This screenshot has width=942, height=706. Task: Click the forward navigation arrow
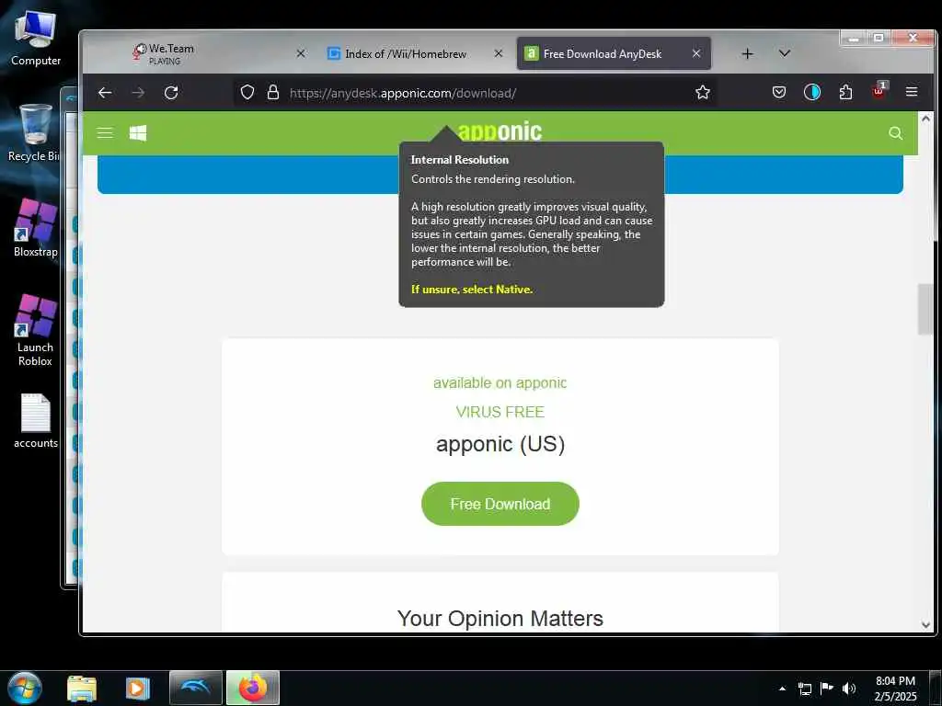coord(138,93)
